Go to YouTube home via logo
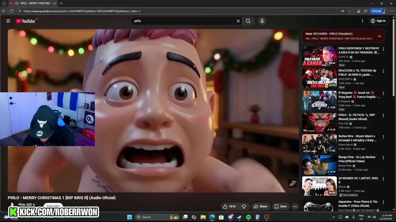The width and height of the screenshot is (396, 222). tap(25, 21)
